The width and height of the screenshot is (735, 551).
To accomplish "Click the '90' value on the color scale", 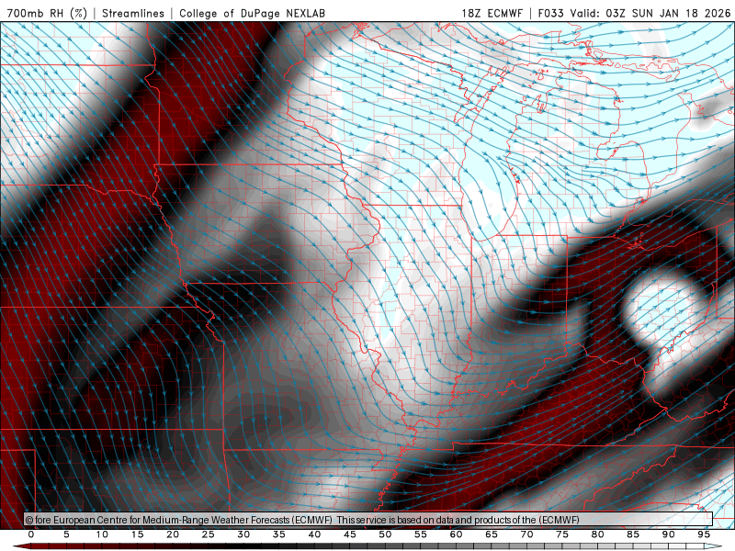I will (668, 534).
